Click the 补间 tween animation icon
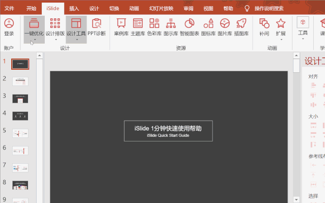 264,23
